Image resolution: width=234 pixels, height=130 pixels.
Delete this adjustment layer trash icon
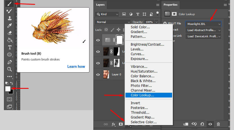[x=218, y=124]
